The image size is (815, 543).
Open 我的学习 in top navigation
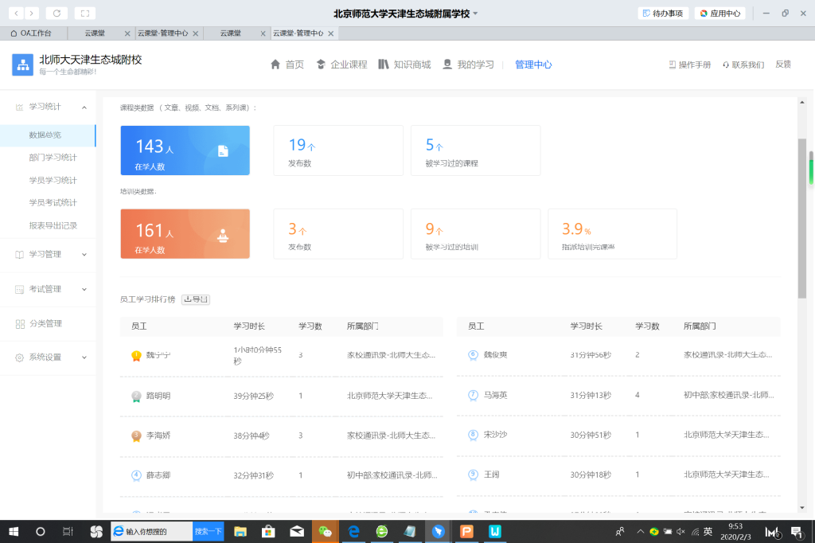(468, 64)
